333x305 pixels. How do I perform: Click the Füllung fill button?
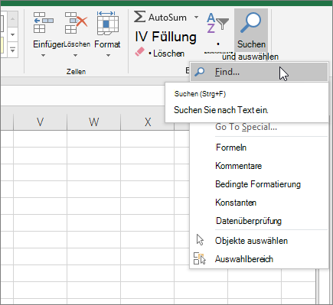click(165, 37)
